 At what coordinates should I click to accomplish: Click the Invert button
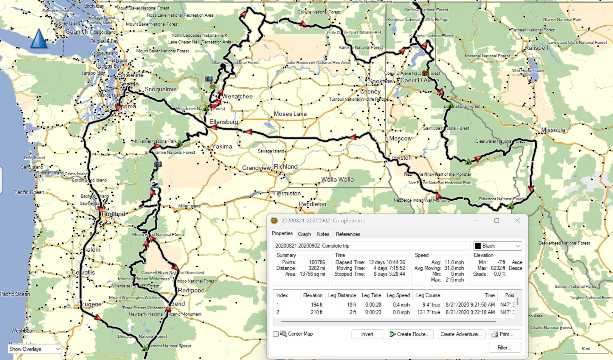367,334
